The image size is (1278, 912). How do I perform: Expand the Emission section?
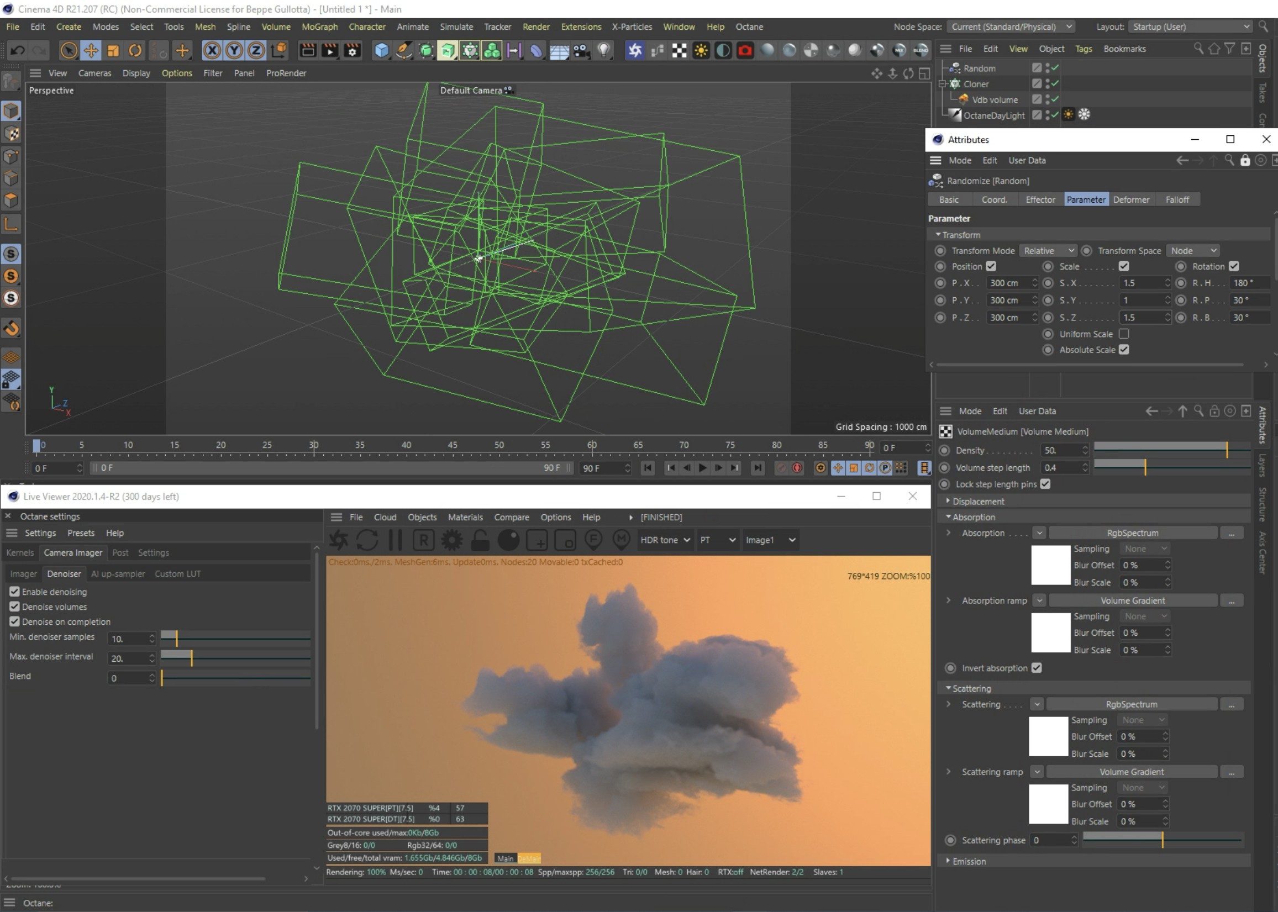click(x=969, y=861)
